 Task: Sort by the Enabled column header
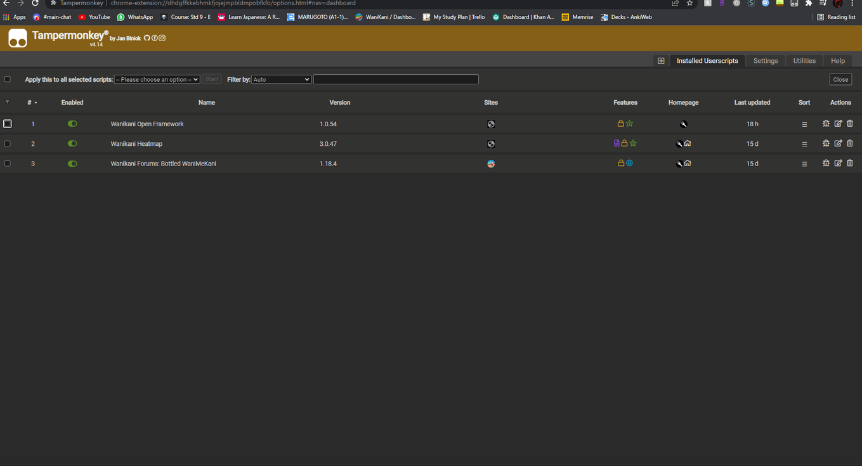click(72, 102)
